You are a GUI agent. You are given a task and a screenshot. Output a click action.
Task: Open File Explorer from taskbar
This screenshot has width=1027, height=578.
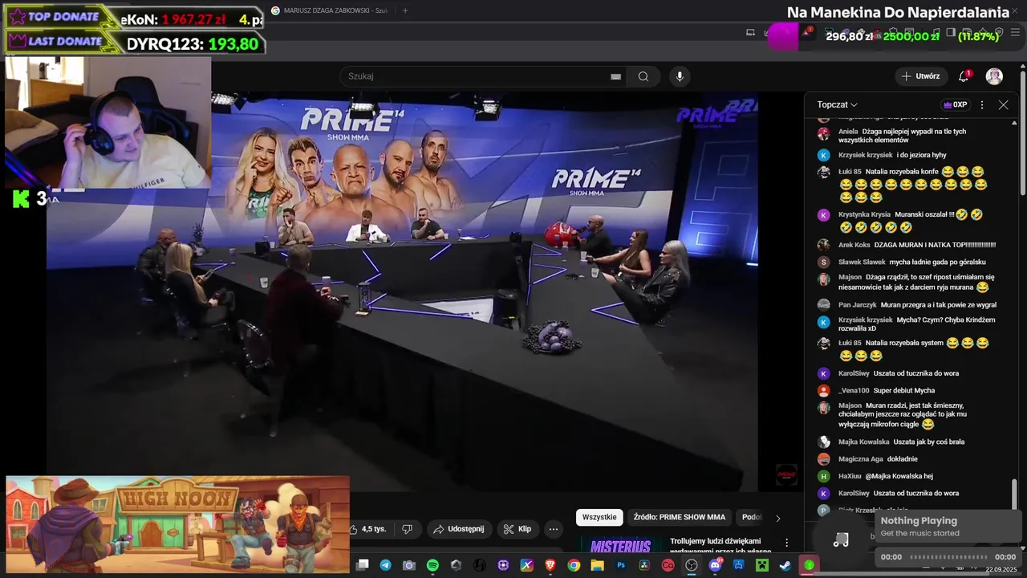click(x=598, y=565)
